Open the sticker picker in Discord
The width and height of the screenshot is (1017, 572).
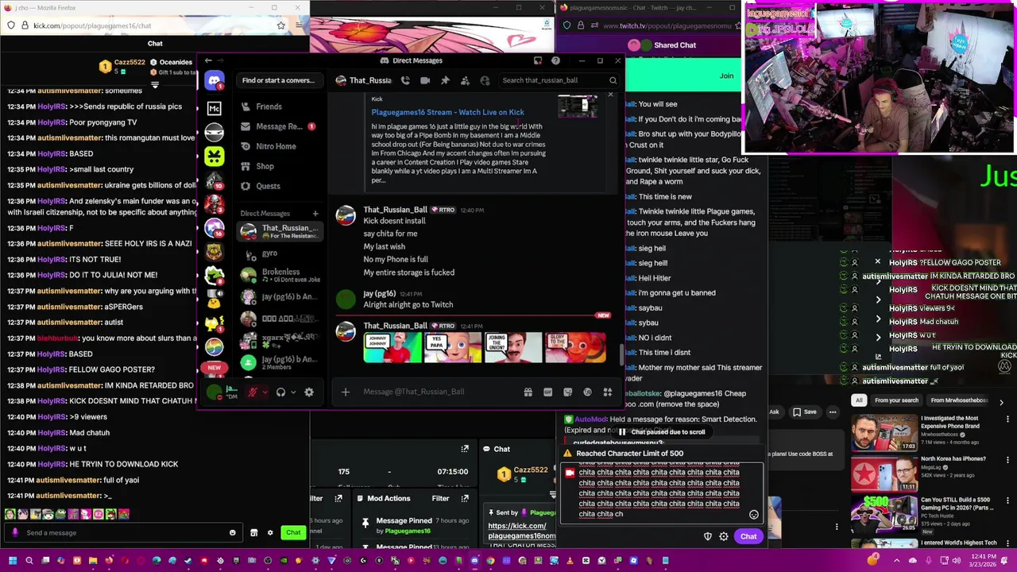point(567,392)
